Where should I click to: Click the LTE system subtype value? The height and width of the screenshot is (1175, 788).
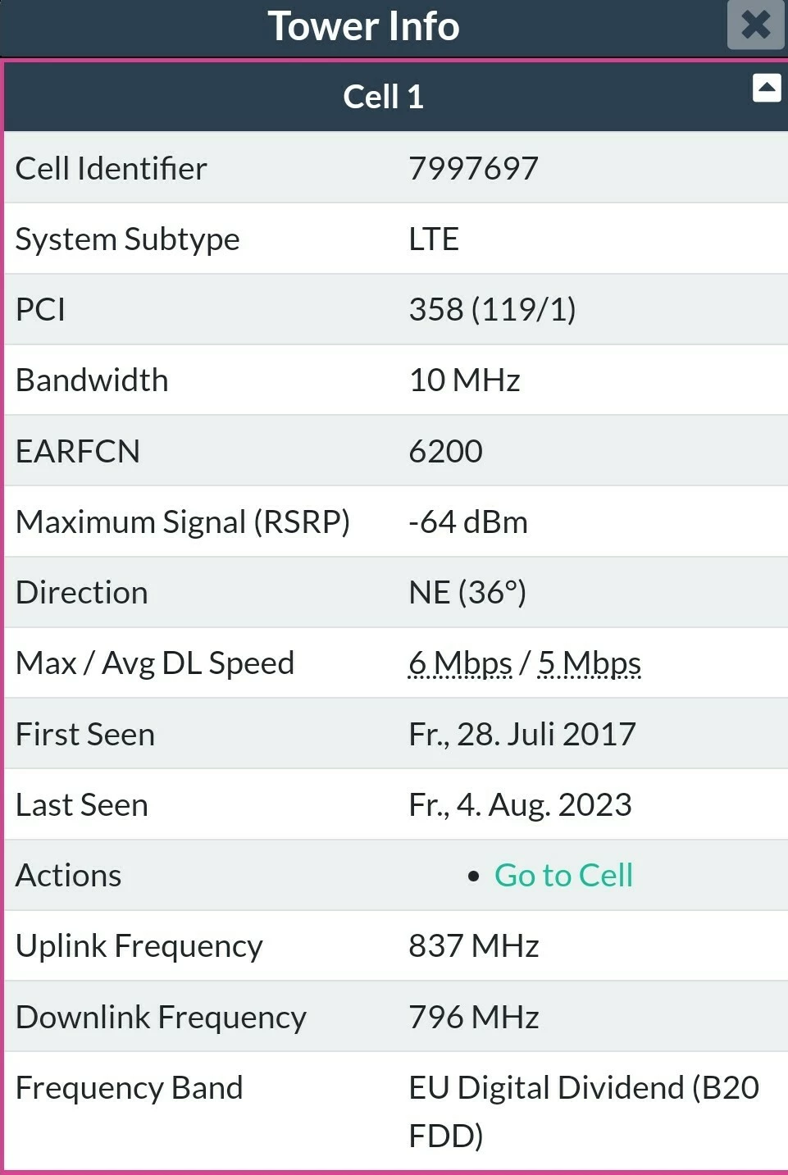coord(434,239)
